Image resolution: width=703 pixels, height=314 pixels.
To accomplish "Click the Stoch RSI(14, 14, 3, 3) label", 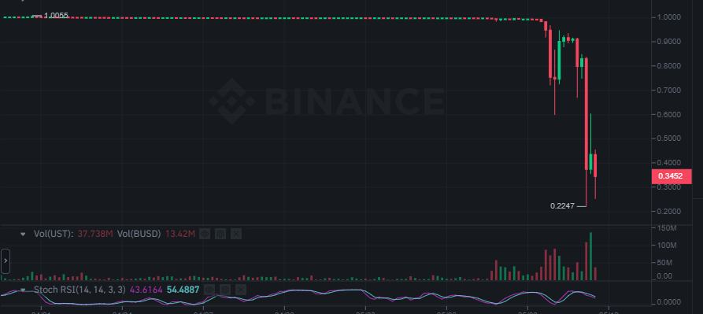I will coord(80,290).
